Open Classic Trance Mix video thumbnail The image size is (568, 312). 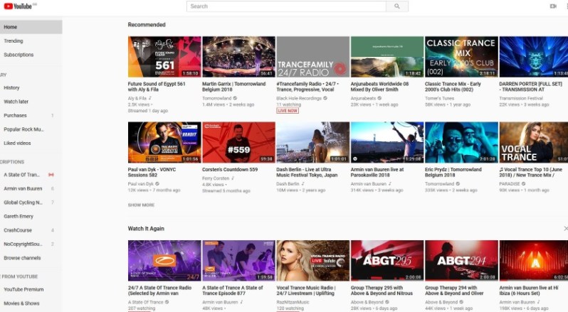461,57
